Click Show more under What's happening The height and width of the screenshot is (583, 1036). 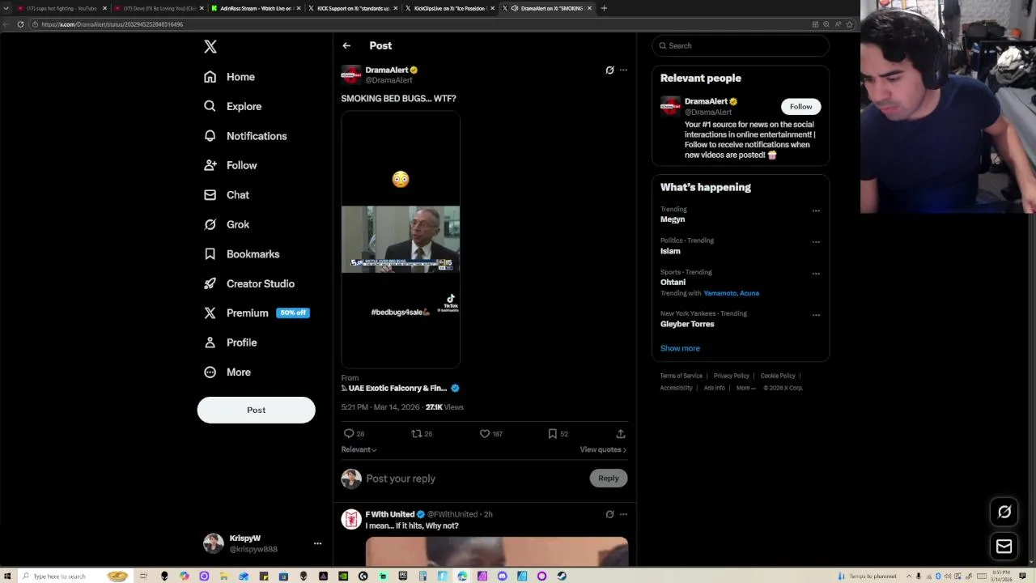coord(680,348)
